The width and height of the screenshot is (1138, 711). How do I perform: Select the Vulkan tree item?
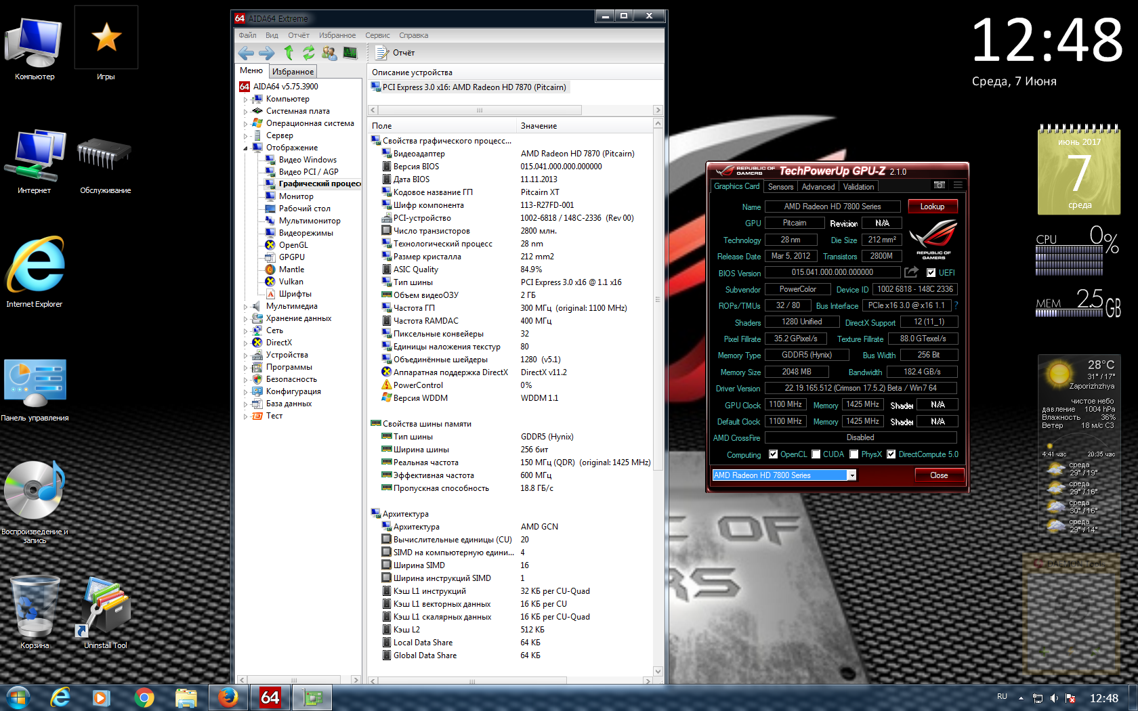pyautogui.click(x=291, y=282)
